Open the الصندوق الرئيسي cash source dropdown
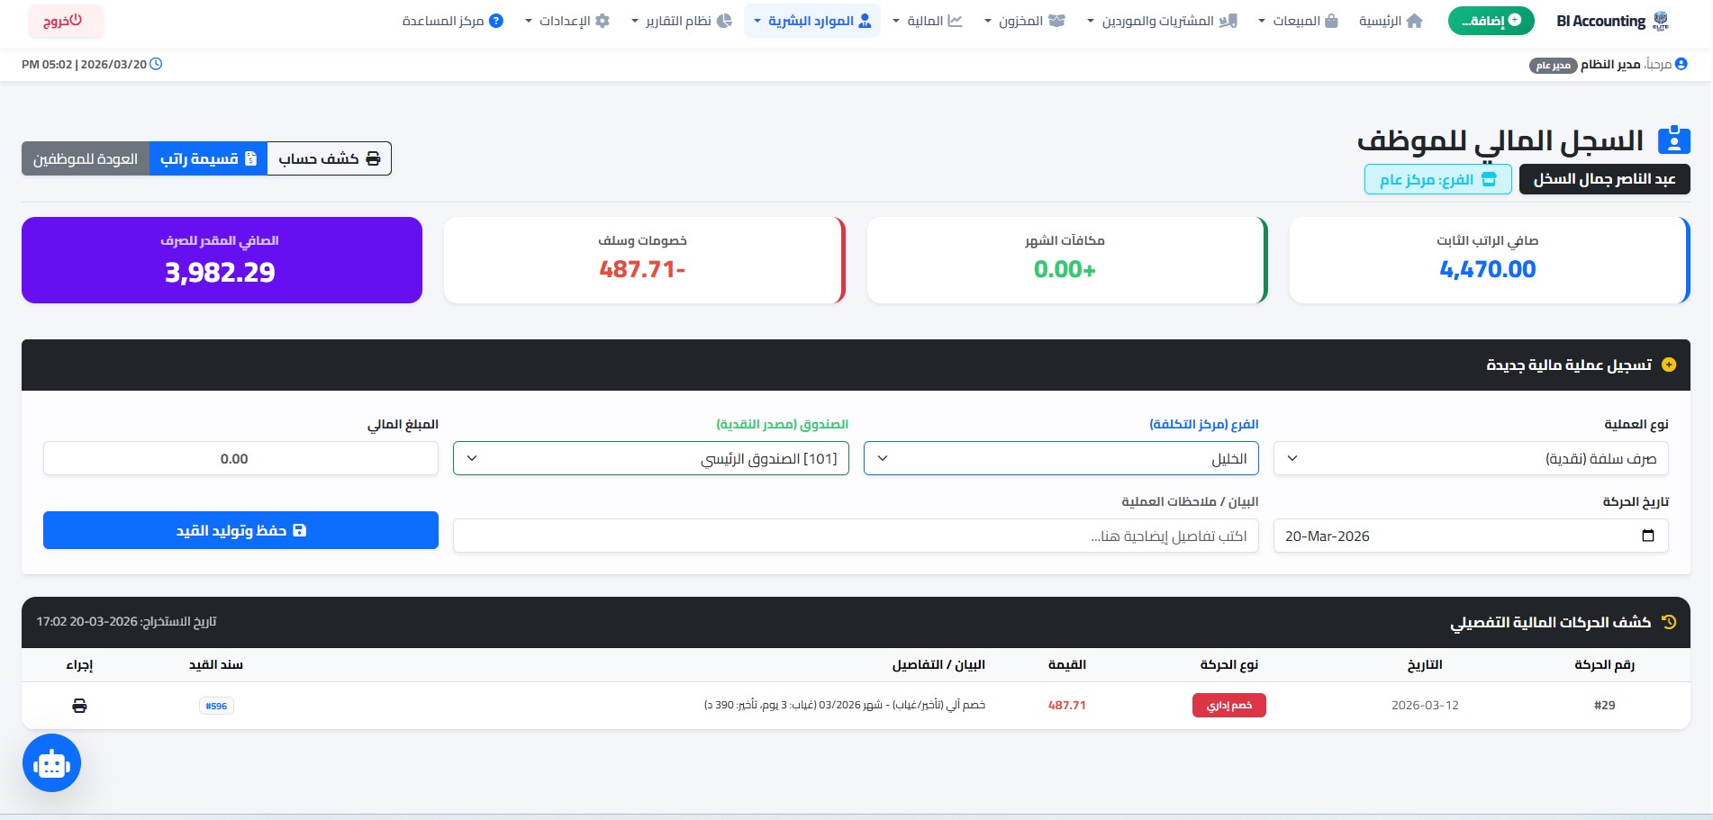Viewport: 1713px width, 820px height. [x=650, y=458]
